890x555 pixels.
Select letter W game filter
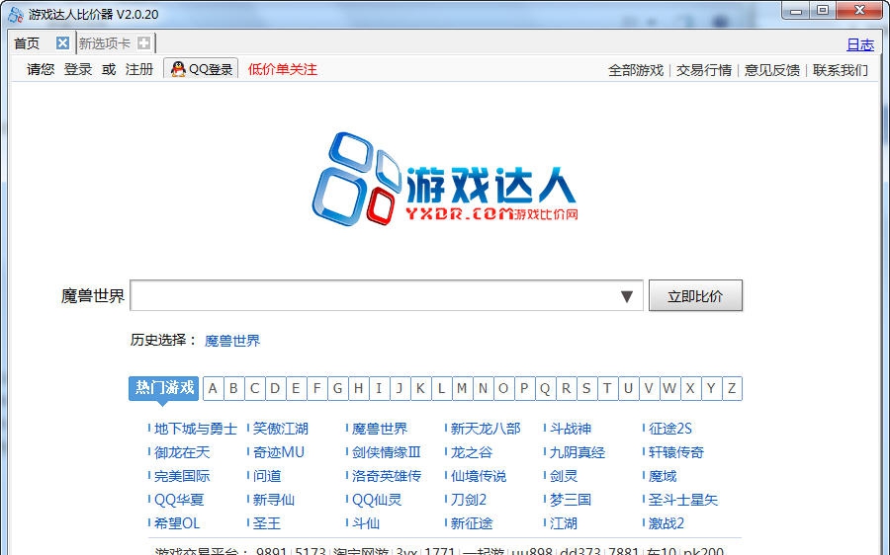669,388
